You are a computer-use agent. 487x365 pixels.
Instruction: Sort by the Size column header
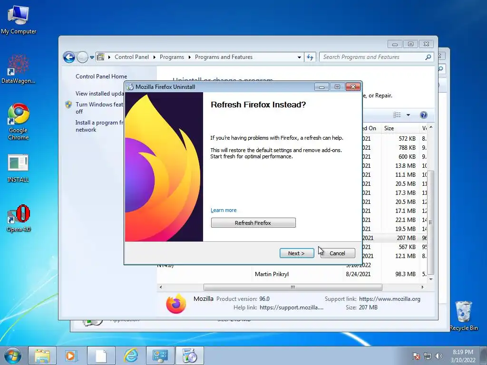pos(399,128)
